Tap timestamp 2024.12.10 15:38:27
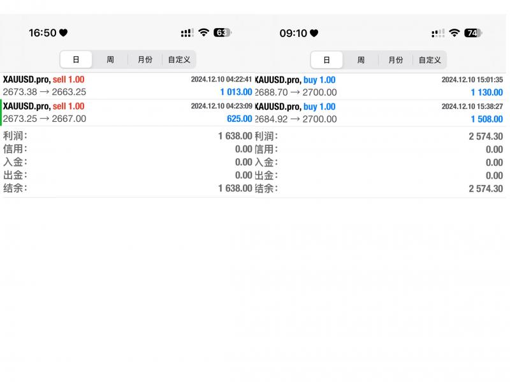The width and height of the screenshot is (510, 382). point(472,107)
